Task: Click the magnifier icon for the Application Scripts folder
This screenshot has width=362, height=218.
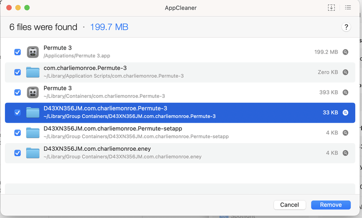Action: pyautogui.click(x=345, y=72)
